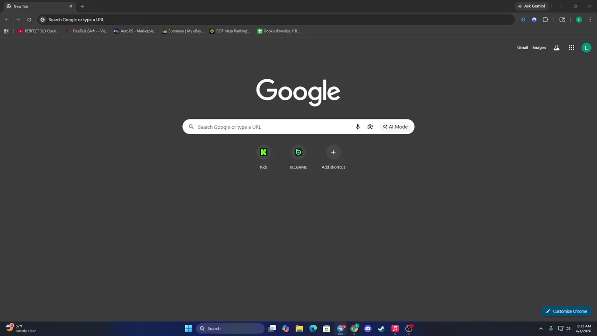Click the browser forward arrow
This screenshot has width=597, height=336.
click(x=18, y=20)
